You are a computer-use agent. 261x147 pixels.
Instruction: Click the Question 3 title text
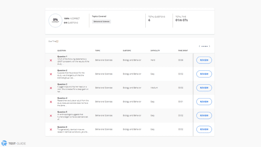coord(62,84)
